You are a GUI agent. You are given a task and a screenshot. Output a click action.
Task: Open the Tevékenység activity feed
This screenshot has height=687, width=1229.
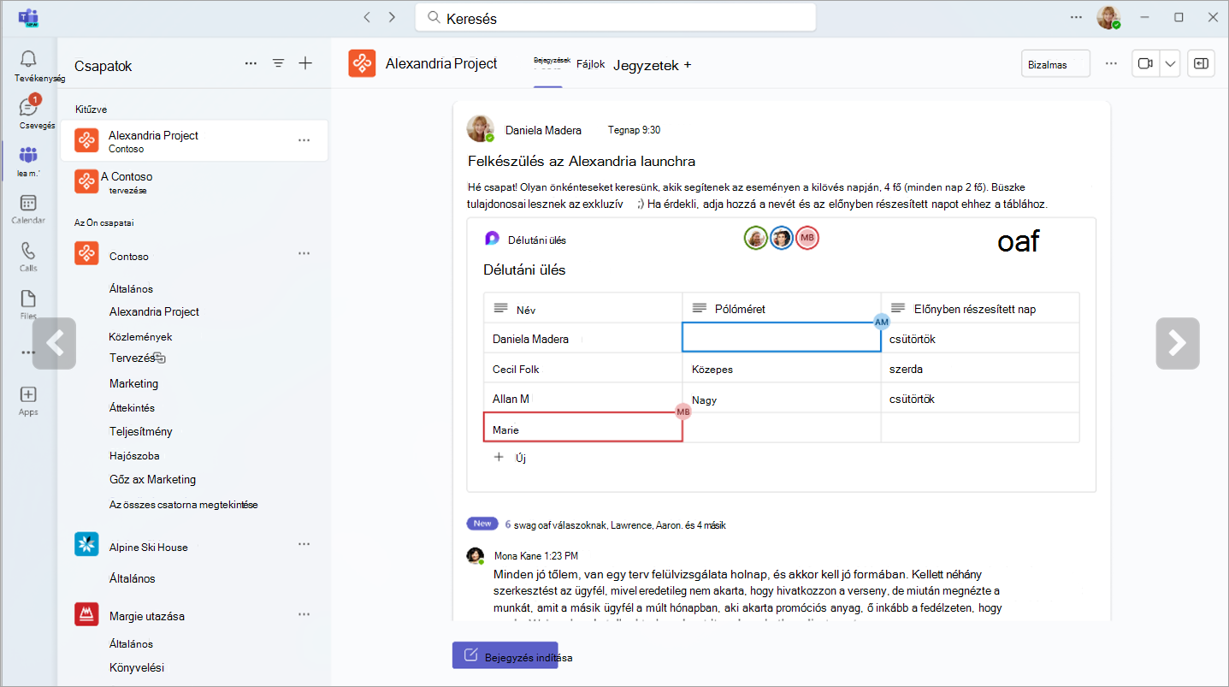tap(28, 65)
